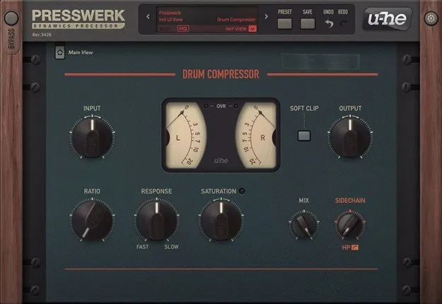Click the Preset button

pyautogui.click(x=284, y=23)
